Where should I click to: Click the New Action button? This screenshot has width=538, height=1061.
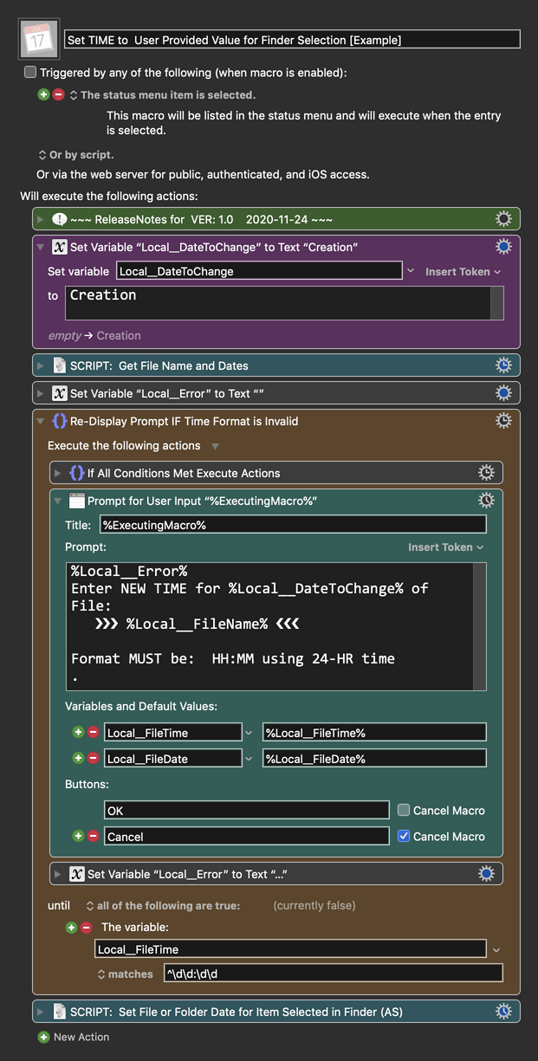pyautogui.click(x=74, y=1037)
